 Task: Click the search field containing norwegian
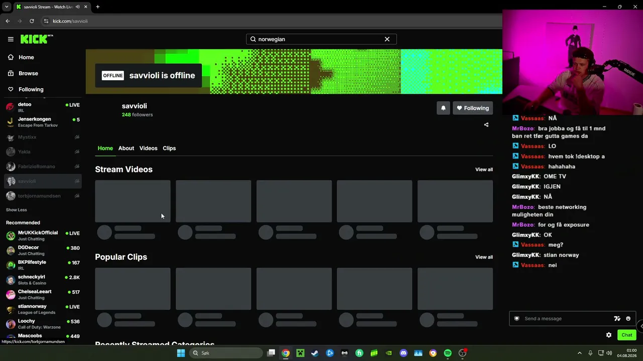pos(321,39)
